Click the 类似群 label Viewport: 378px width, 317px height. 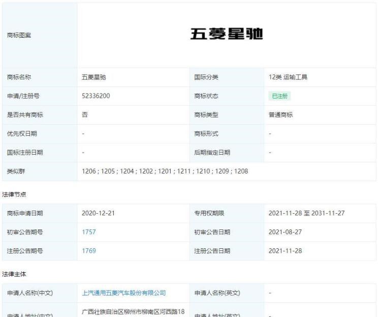click(16, 171)
